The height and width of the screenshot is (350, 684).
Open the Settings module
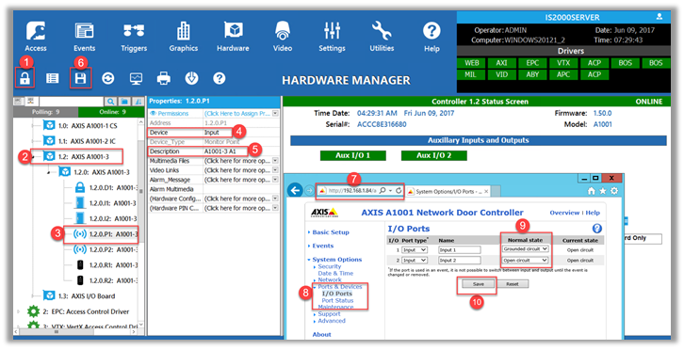click(332, 37)
